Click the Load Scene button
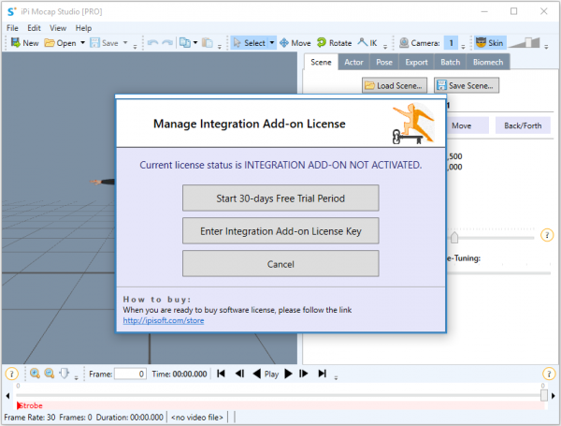Viewport: 561px width, 426px height. pyautogui.click(x=395, y=85)
